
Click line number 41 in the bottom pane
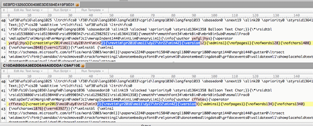4,90
